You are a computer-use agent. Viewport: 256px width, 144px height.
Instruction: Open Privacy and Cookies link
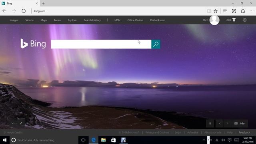[x=157, y=132]
